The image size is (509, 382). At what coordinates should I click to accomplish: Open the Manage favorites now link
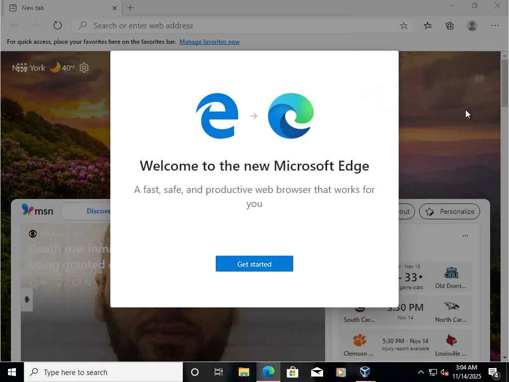[209, 42]
